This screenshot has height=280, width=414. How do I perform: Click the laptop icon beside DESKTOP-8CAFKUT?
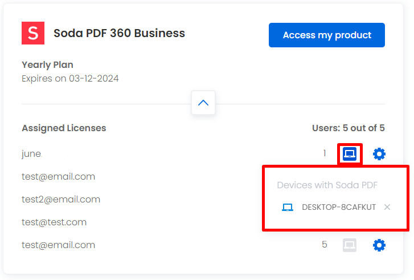coord(288,207)
